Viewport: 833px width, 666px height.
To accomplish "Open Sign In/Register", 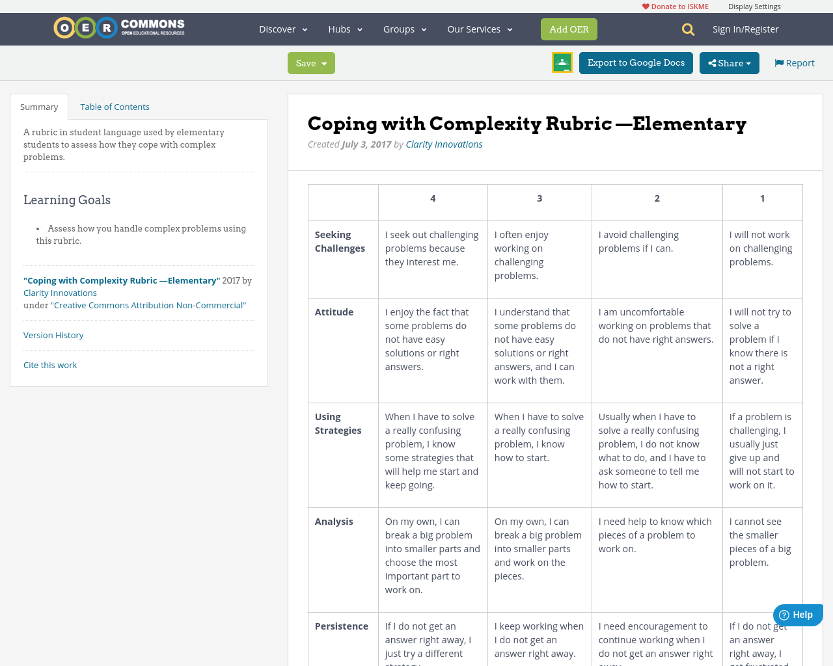I will point(745,29).
